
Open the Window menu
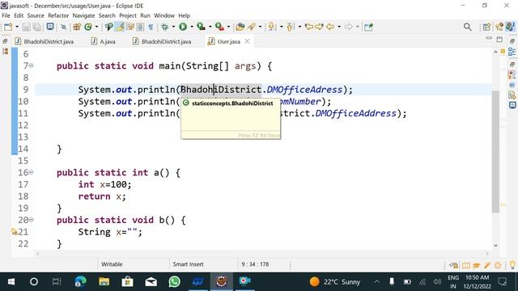(x=163, y=15)
